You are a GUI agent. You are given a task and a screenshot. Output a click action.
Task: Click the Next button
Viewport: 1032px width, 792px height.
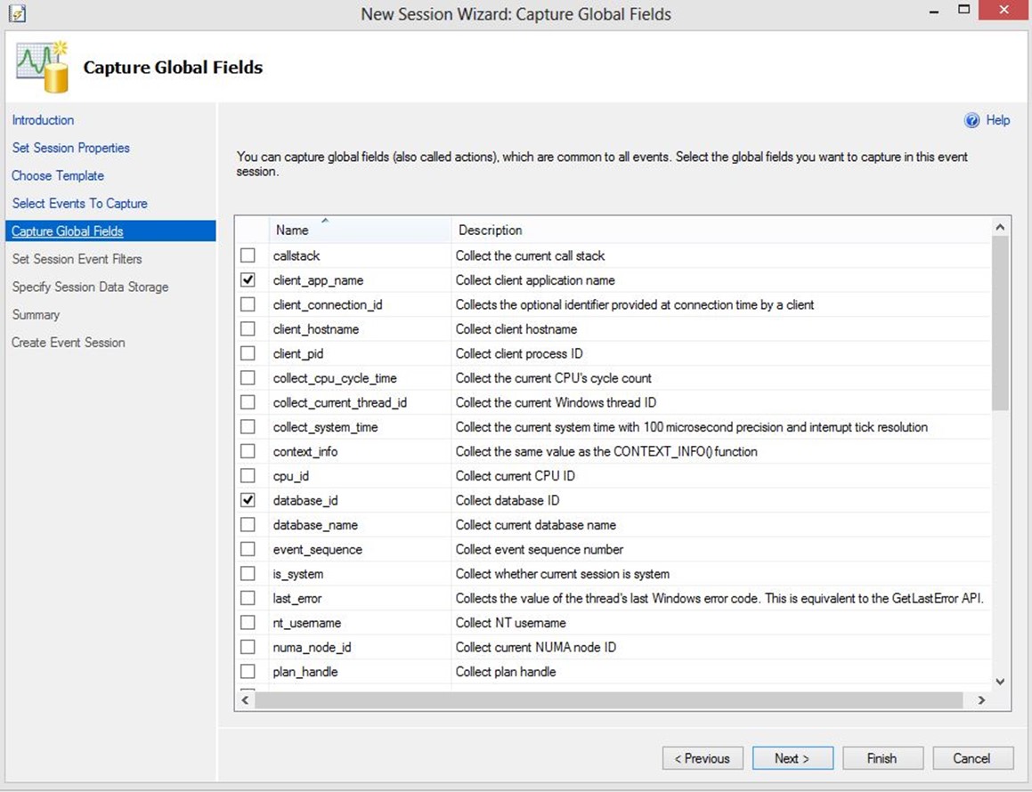coord(793,758)
